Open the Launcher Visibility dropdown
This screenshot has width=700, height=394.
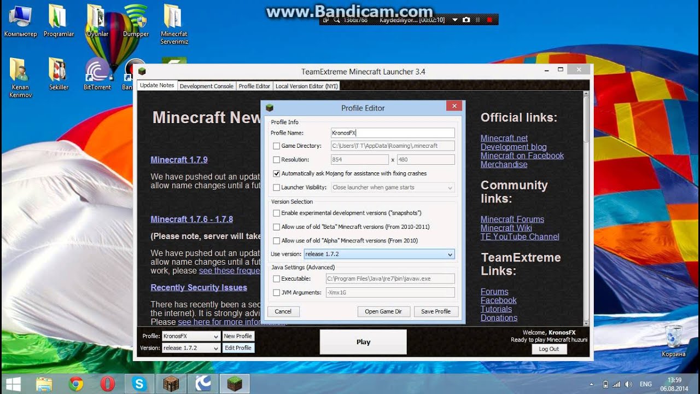coord(393,187)
